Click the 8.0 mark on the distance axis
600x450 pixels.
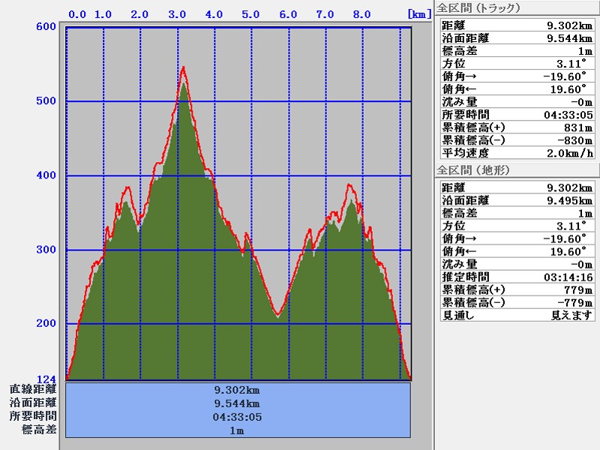(361, 14)
